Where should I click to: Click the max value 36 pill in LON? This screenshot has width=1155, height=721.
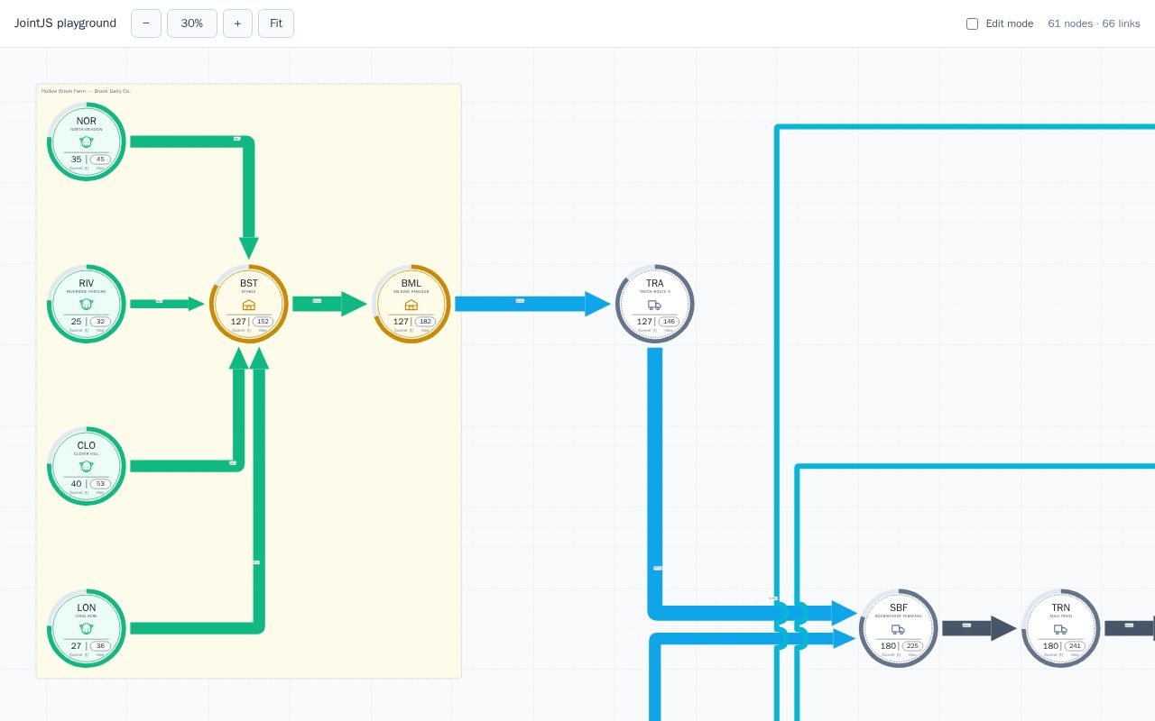(100, 646)
